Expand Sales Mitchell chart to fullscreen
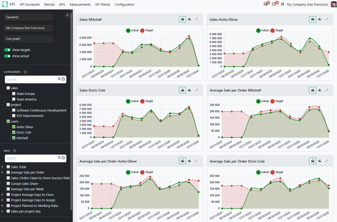This screenshot has height=222, width=337. (x=197, y=19)
